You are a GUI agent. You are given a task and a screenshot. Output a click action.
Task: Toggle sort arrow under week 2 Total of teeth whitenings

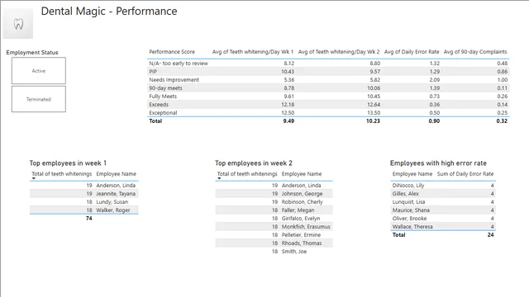click(219, 178)
